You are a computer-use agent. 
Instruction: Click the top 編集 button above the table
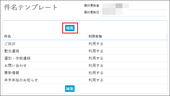[70, 28]
